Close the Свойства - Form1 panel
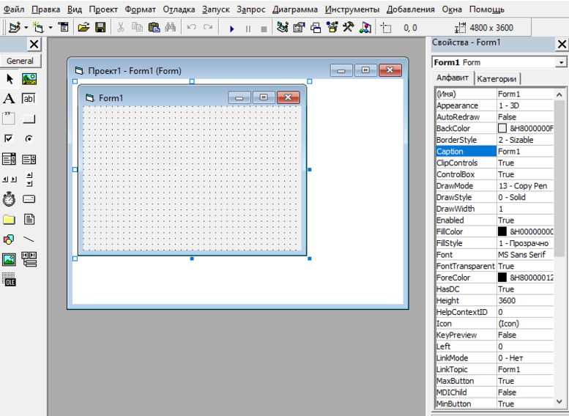The width and height of the screenshot is (569, 416). click(x=562, y=44)
